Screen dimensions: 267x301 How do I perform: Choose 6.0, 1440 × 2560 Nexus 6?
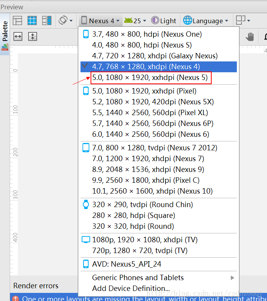coord(159,134)
